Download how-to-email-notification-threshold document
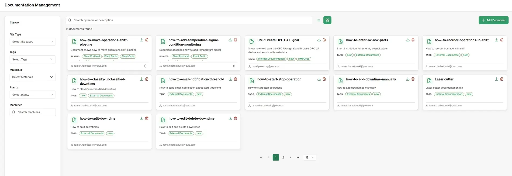Viewport: 512px width, 176px height. [x=230, y=79]
